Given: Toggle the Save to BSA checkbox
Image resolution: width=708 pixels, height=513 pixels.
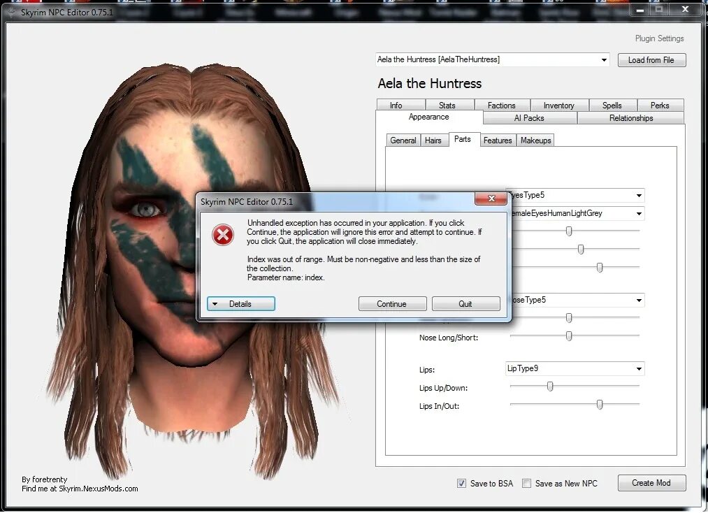Looking at the screenshot, I should click(461, 483).
